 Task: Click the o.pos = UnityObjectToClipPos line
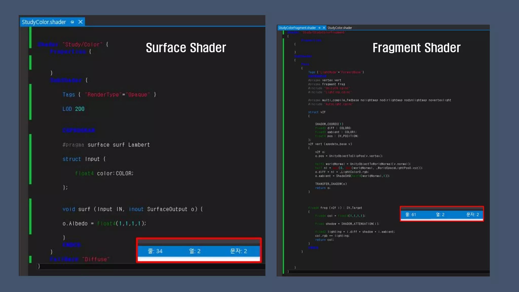[349, 156]
